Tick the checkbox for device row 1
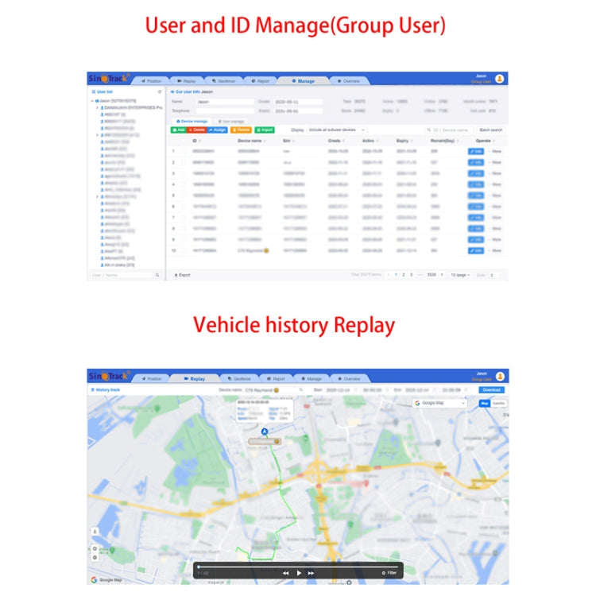The image size is (596, 596). [x=183, y=150]
